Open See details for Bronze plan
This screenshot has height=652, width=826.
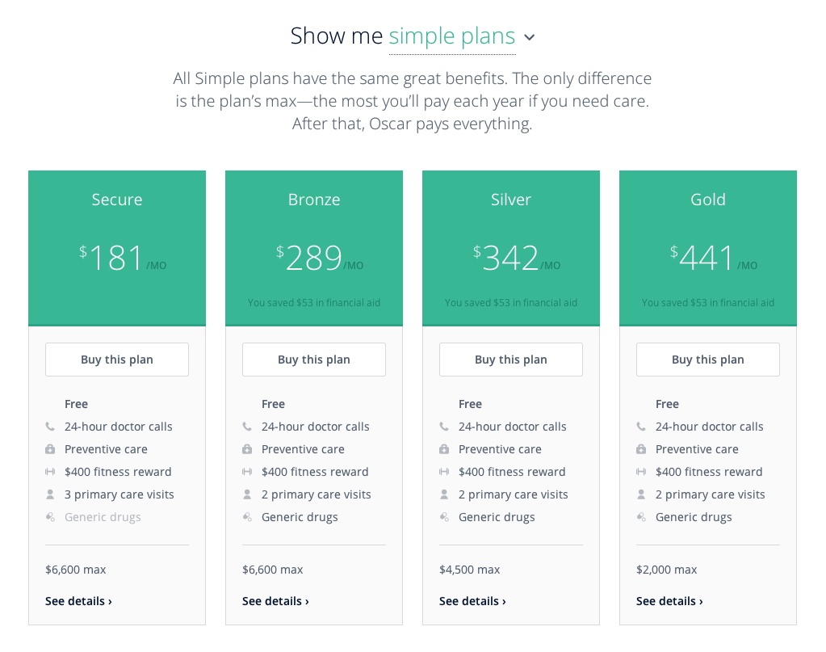tap(275, 601)
